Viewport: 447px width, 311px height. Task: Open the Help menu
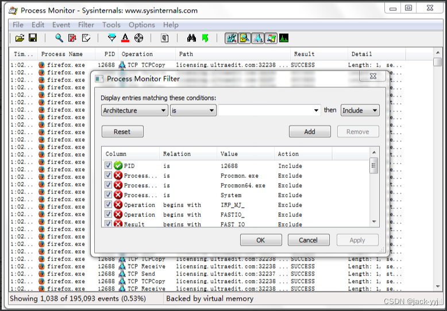click(171, 25)
